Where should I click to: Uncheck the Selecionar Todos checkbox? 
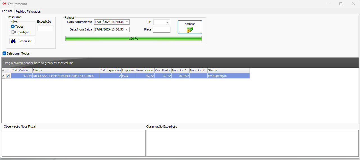coord(4,53)
